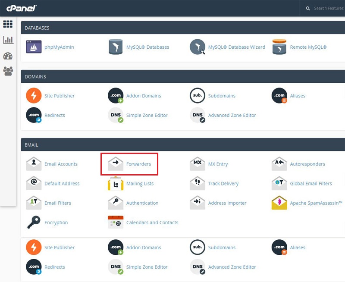Click the MySQL Databases dolphin icon
The image size is (345, 282).
pyautogui.click(x=116, y=47)
